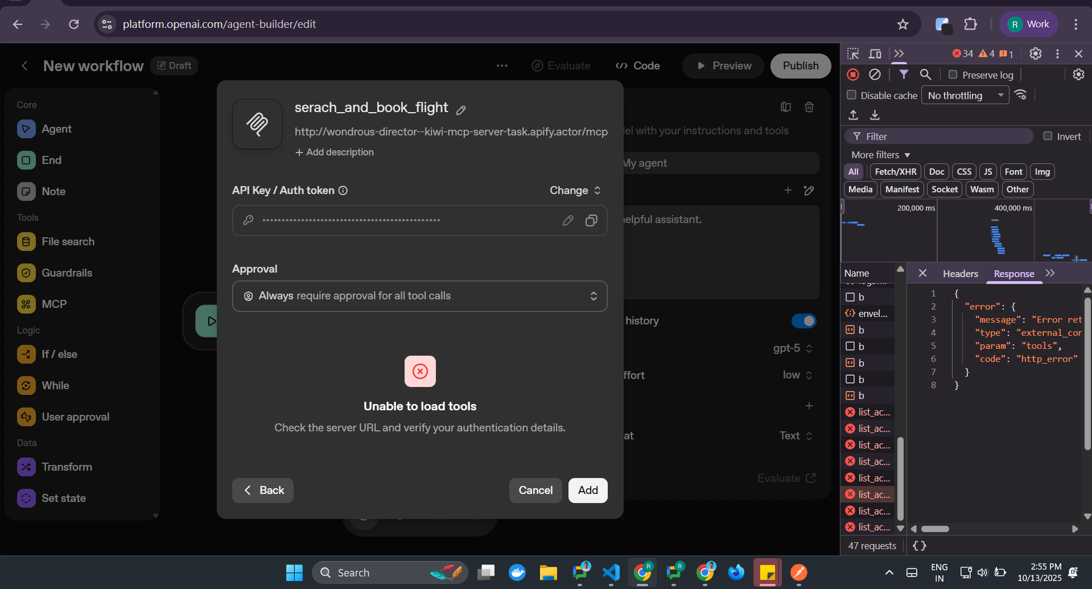Click the info icon next to Auth token
1092x589 pixels.
pos(343,191)
